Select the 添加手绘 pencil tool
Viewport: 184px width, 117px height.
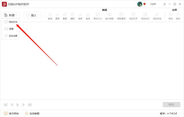(157, 16)
